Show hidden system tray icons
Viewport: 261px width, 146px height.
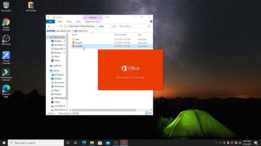click(217, 143)
